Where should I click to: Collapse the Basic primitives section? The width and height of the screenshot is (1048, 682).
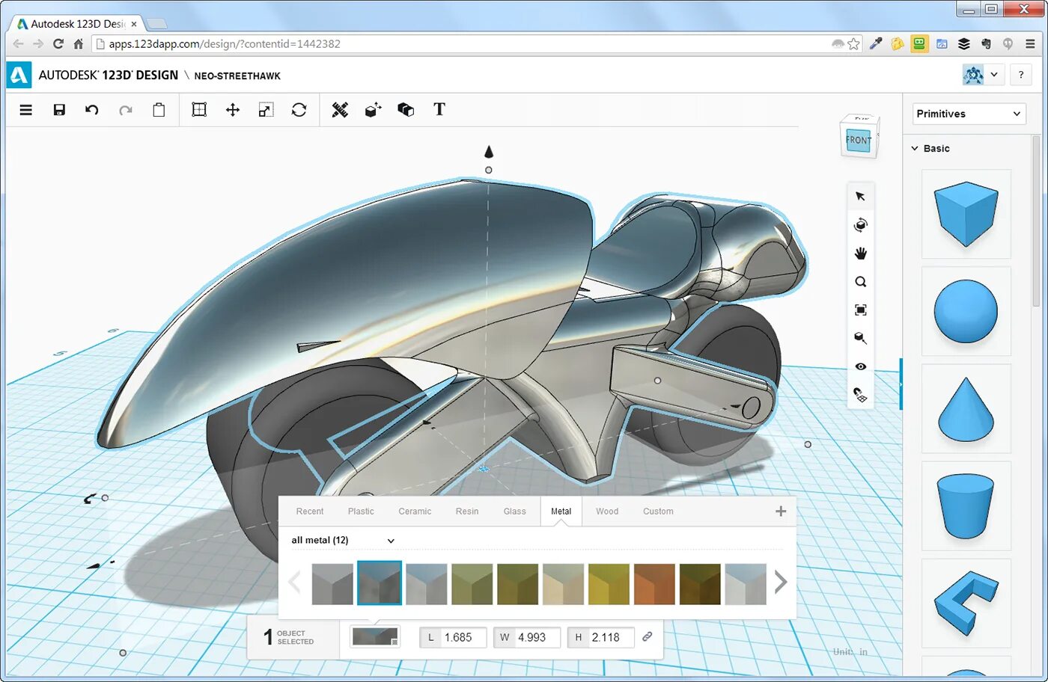pos(915,148)
